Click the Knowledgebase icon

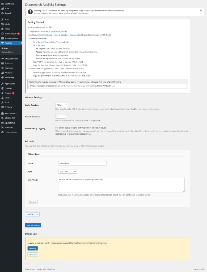[2, 38]
